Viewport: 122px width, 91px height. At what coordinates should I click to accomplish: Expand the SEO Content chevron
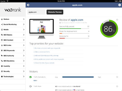coord(24,40)
